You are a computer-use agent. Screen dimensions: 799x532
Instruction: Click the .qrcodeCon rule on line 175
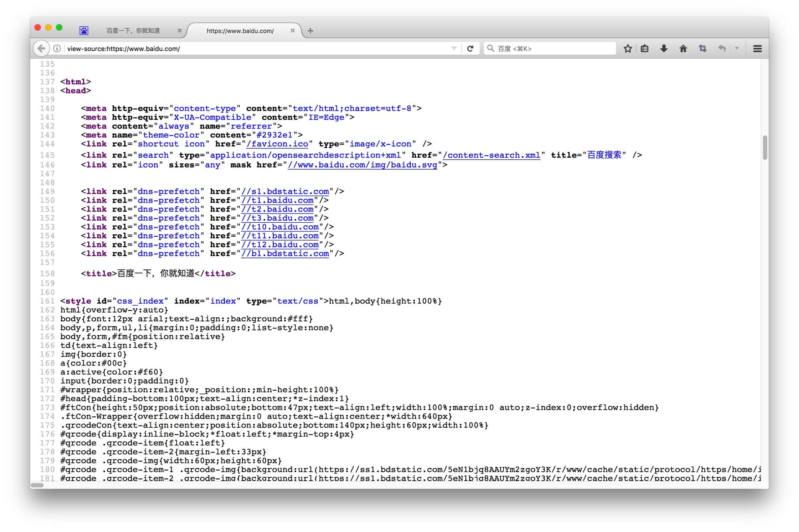coord(274,425)
